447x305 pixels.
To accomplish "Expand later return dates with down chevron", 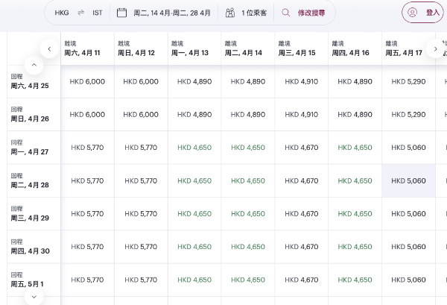I will (x=34, y=297).
